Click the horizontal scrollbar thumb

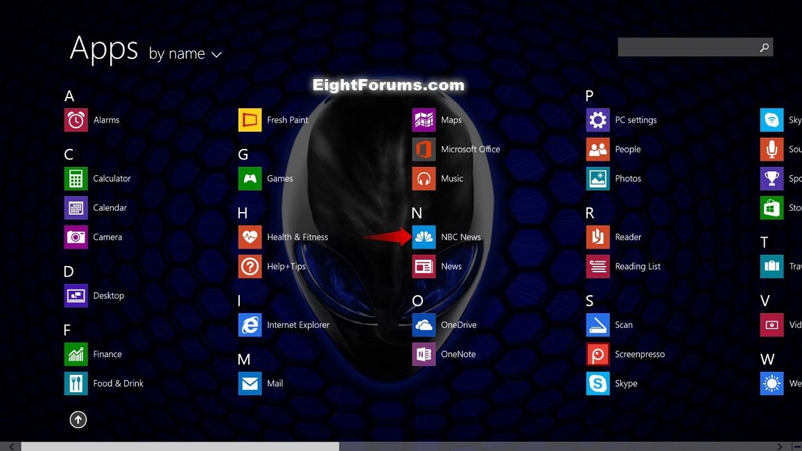point(180,446)
